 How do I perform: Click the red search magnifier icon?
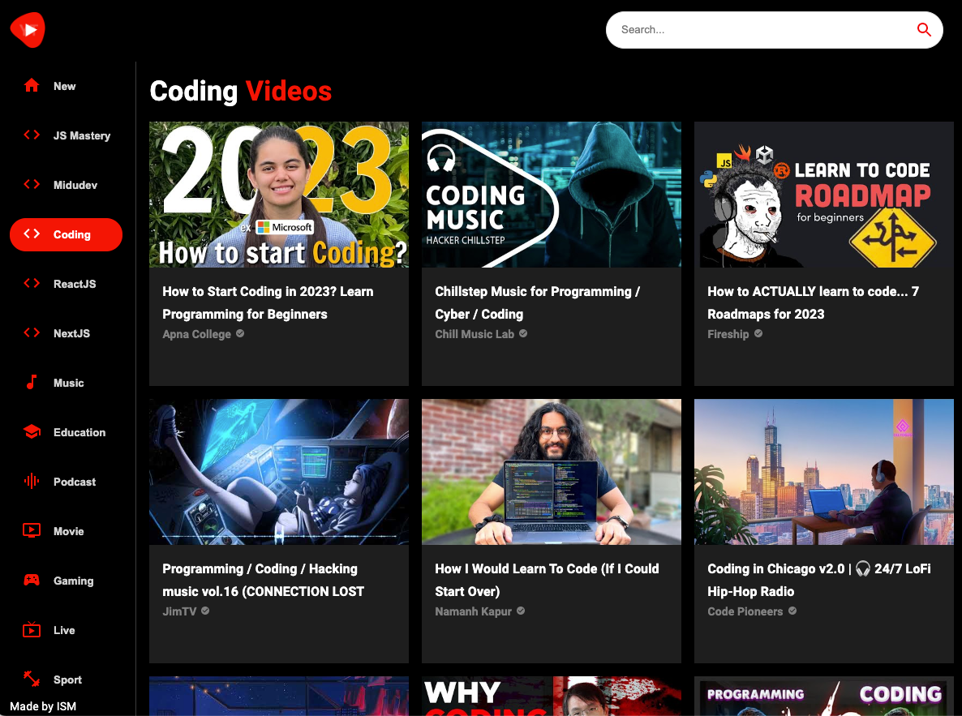(923, 29)
